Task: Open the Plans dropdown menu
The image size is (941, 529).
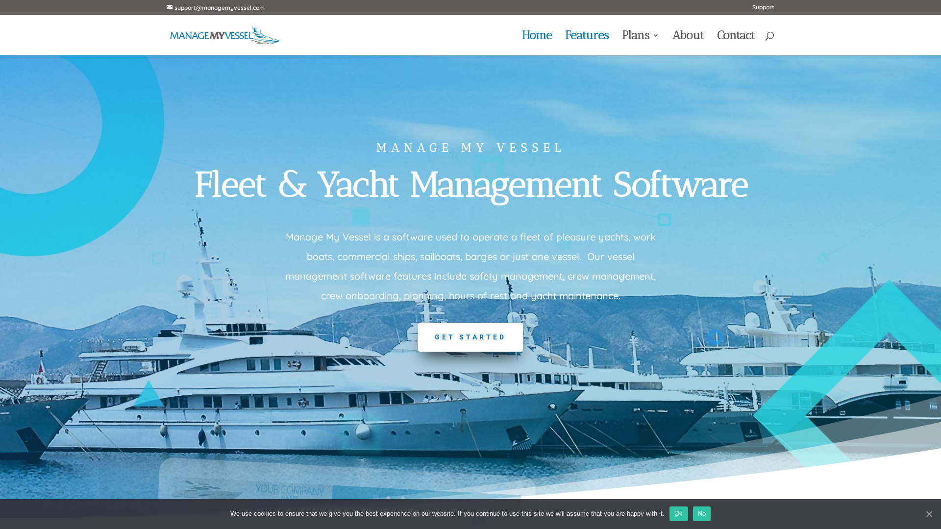Action: coord(640,35)
